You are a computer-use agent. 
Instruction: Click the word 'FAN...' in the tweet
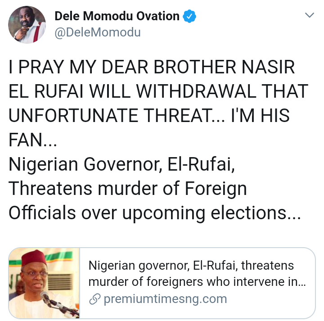click(x=33, y=140)
